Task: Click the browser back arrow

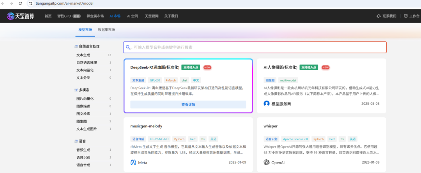Action: click(x=3, y=3)
